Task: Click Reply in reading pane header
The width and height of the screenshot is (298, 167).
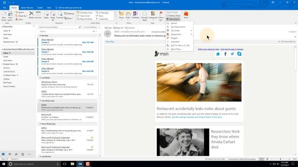Action: click(x=108, y=28)
